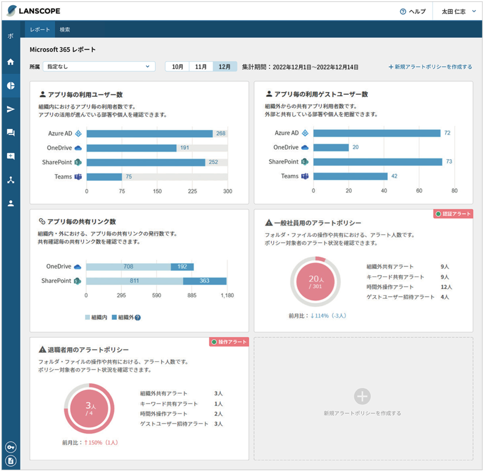Image resolution: width=484 pixels, height=471 pixels.
Task: Toggle the 組織外 legend swatch
Action: pyautogui.click(x=114, y=317)
